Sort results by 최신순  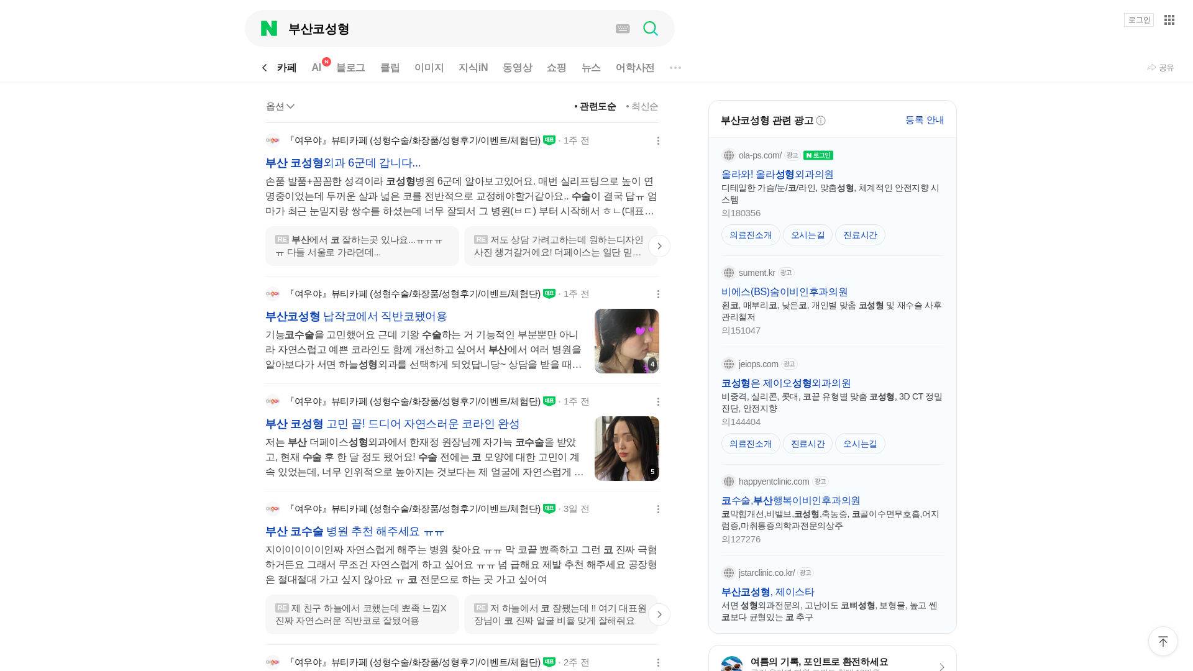point(642,107)
